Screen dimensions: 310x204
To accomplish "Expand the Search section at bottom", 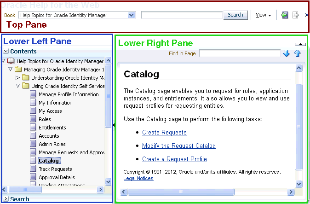I will point(6,199).
